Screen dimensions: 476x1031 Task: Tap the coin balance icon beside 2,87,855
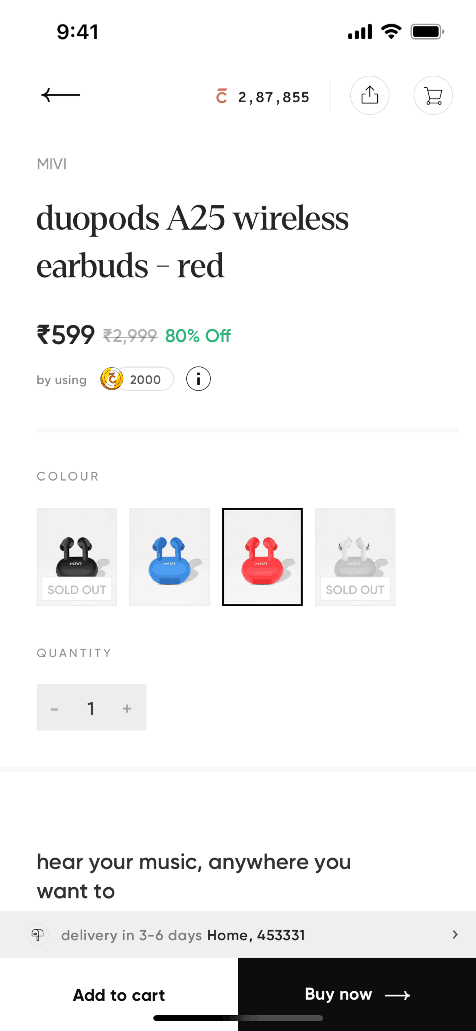[x=222, y=96]
